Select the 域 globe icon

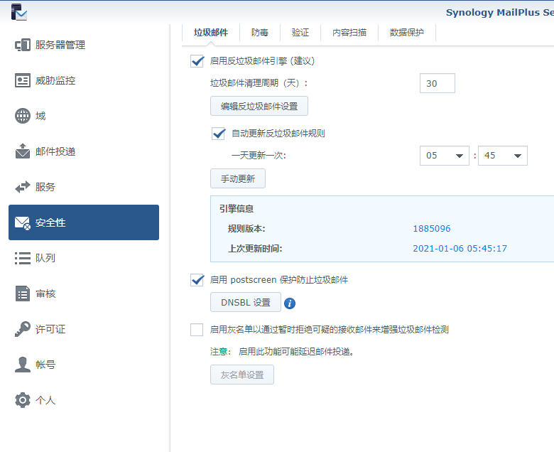coord(23,116)
